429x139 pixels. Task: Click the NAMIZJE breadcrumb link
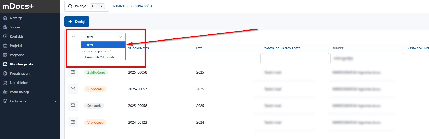coord(119,6)
